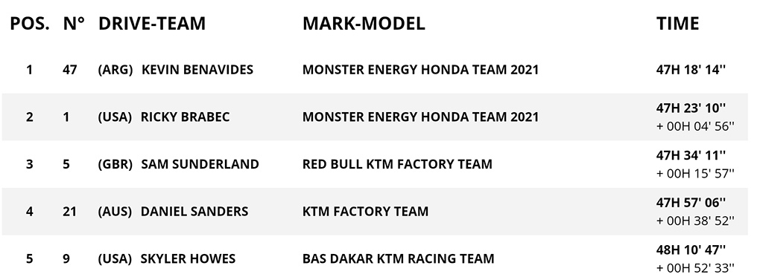Click the winning time 47H 18' 14''
This screenshot has width=760, height=280.
pyautogui.click(x=691, y=70)
